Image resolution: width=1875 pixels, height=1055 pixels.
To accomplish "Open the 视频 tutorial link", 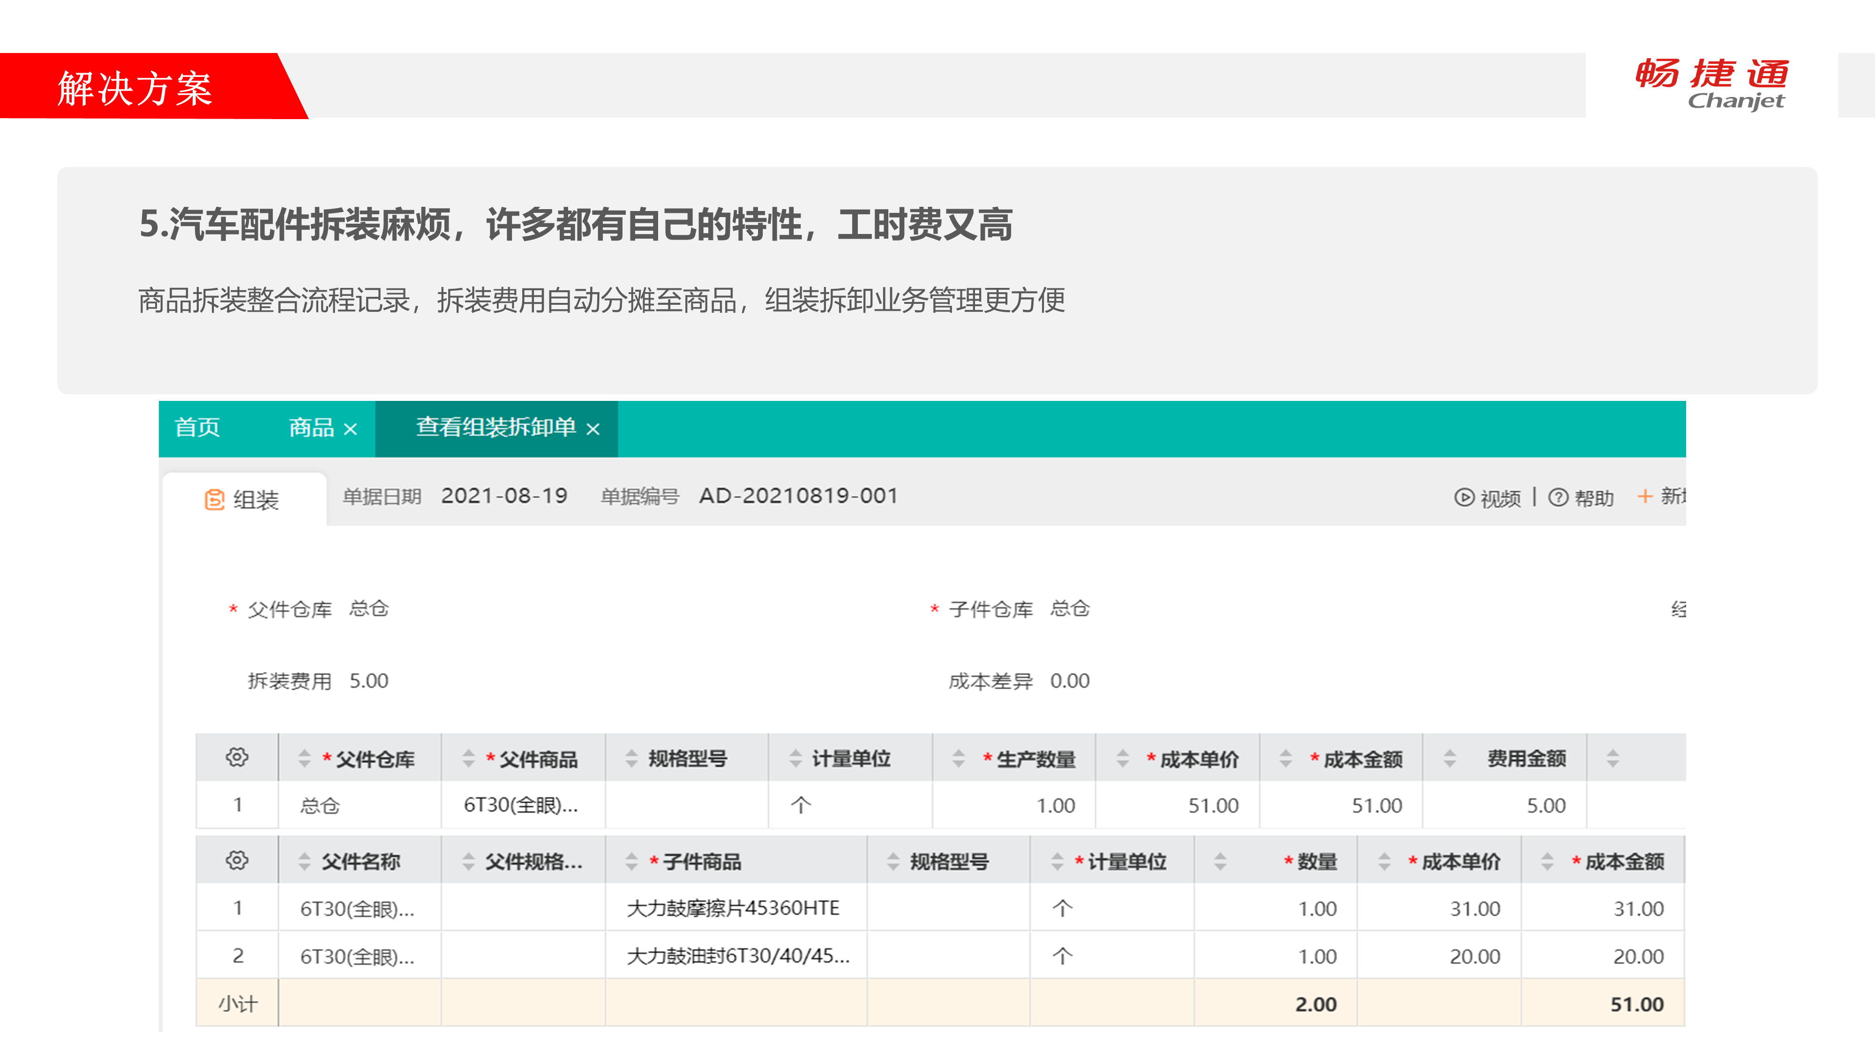I will tap(1500, 498).
